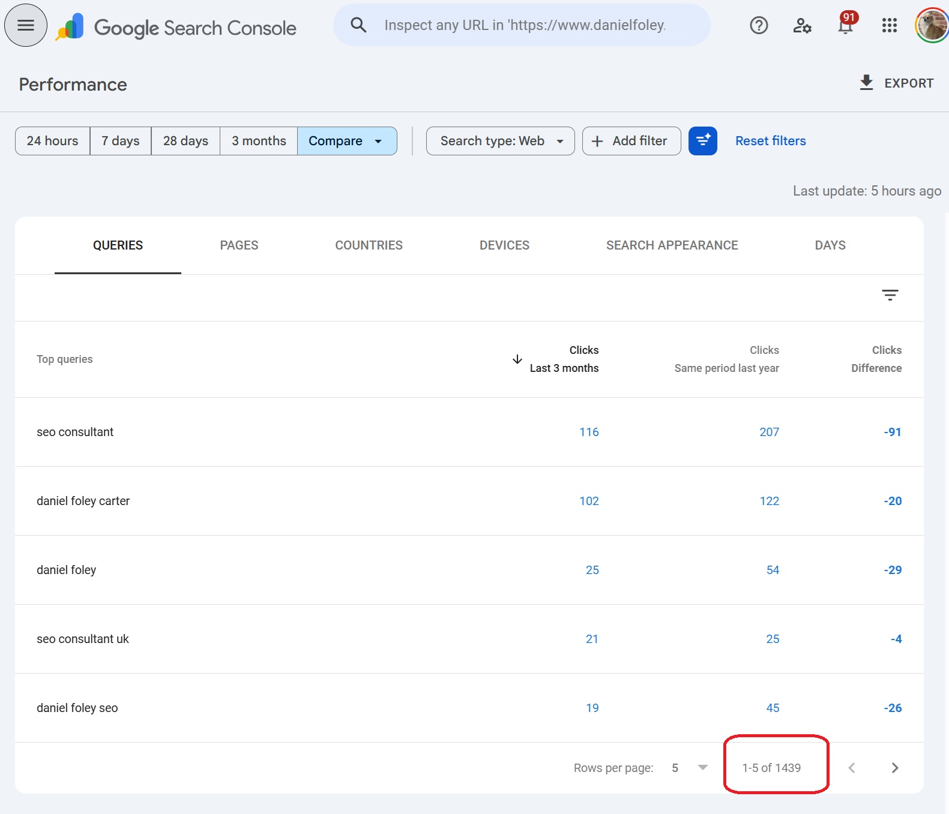Go to the next page of results
Viewport: 949px width, 814px height.
[x=895, y=768]
